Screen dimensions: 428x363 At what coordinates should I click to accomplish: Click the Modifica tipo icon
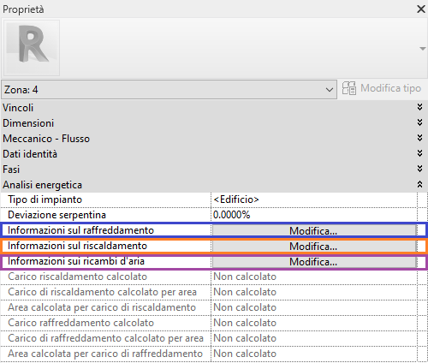point(349,88)
